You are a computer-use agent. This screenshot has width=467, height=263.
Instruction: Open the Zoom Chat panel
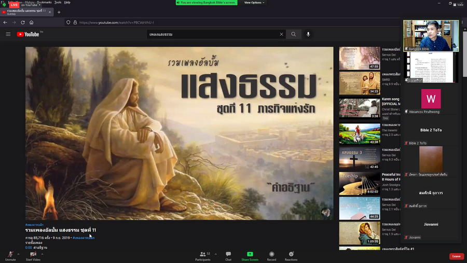228,256
